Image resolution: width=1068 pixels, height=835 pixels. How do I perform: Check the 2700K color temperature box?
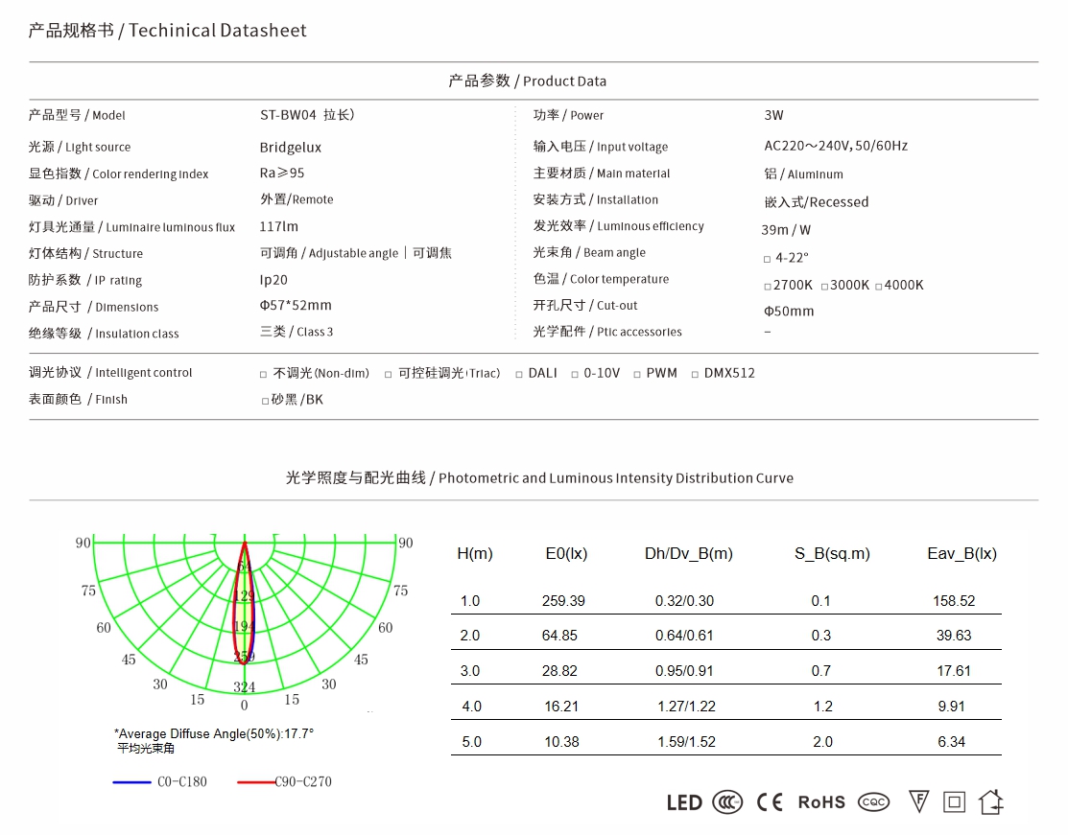(x=768, y=287)
